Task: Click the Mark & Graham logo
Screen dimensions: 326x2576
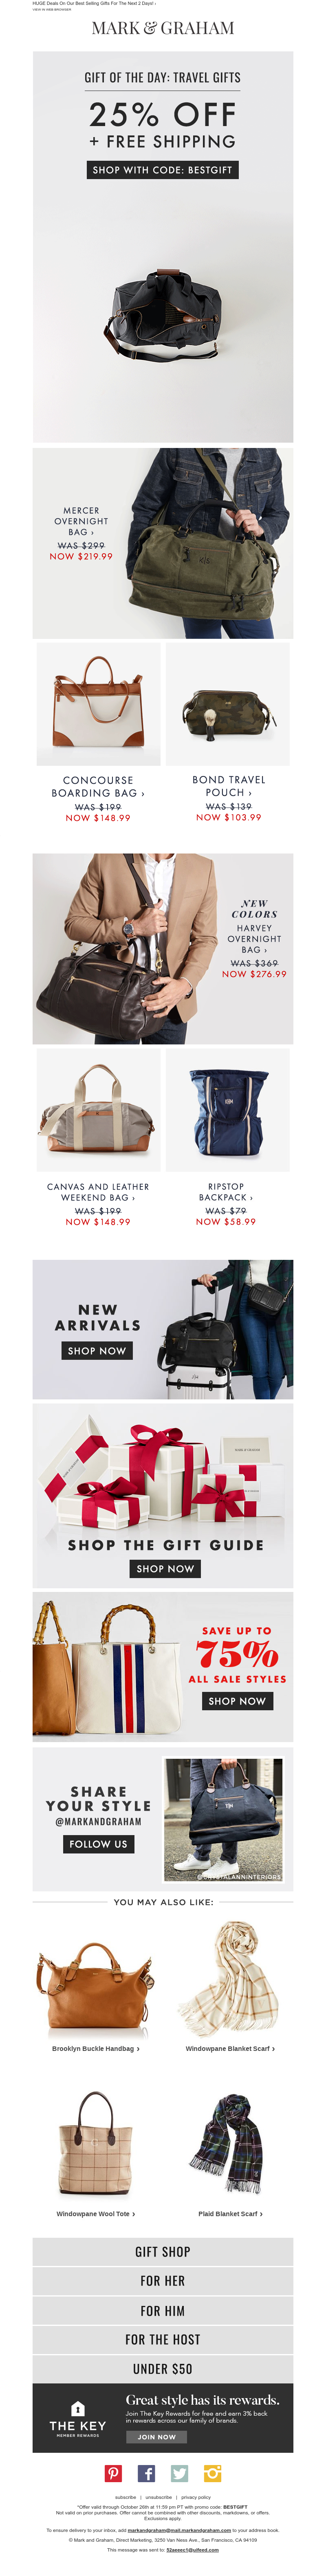Action: [163, 28]
